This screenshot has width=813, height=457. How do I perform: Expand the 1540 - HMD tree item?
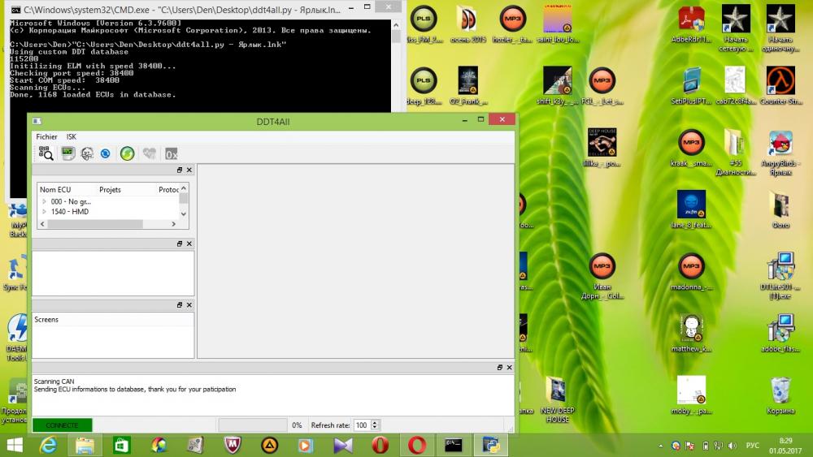pyautogui.click(x=44, y=211)
